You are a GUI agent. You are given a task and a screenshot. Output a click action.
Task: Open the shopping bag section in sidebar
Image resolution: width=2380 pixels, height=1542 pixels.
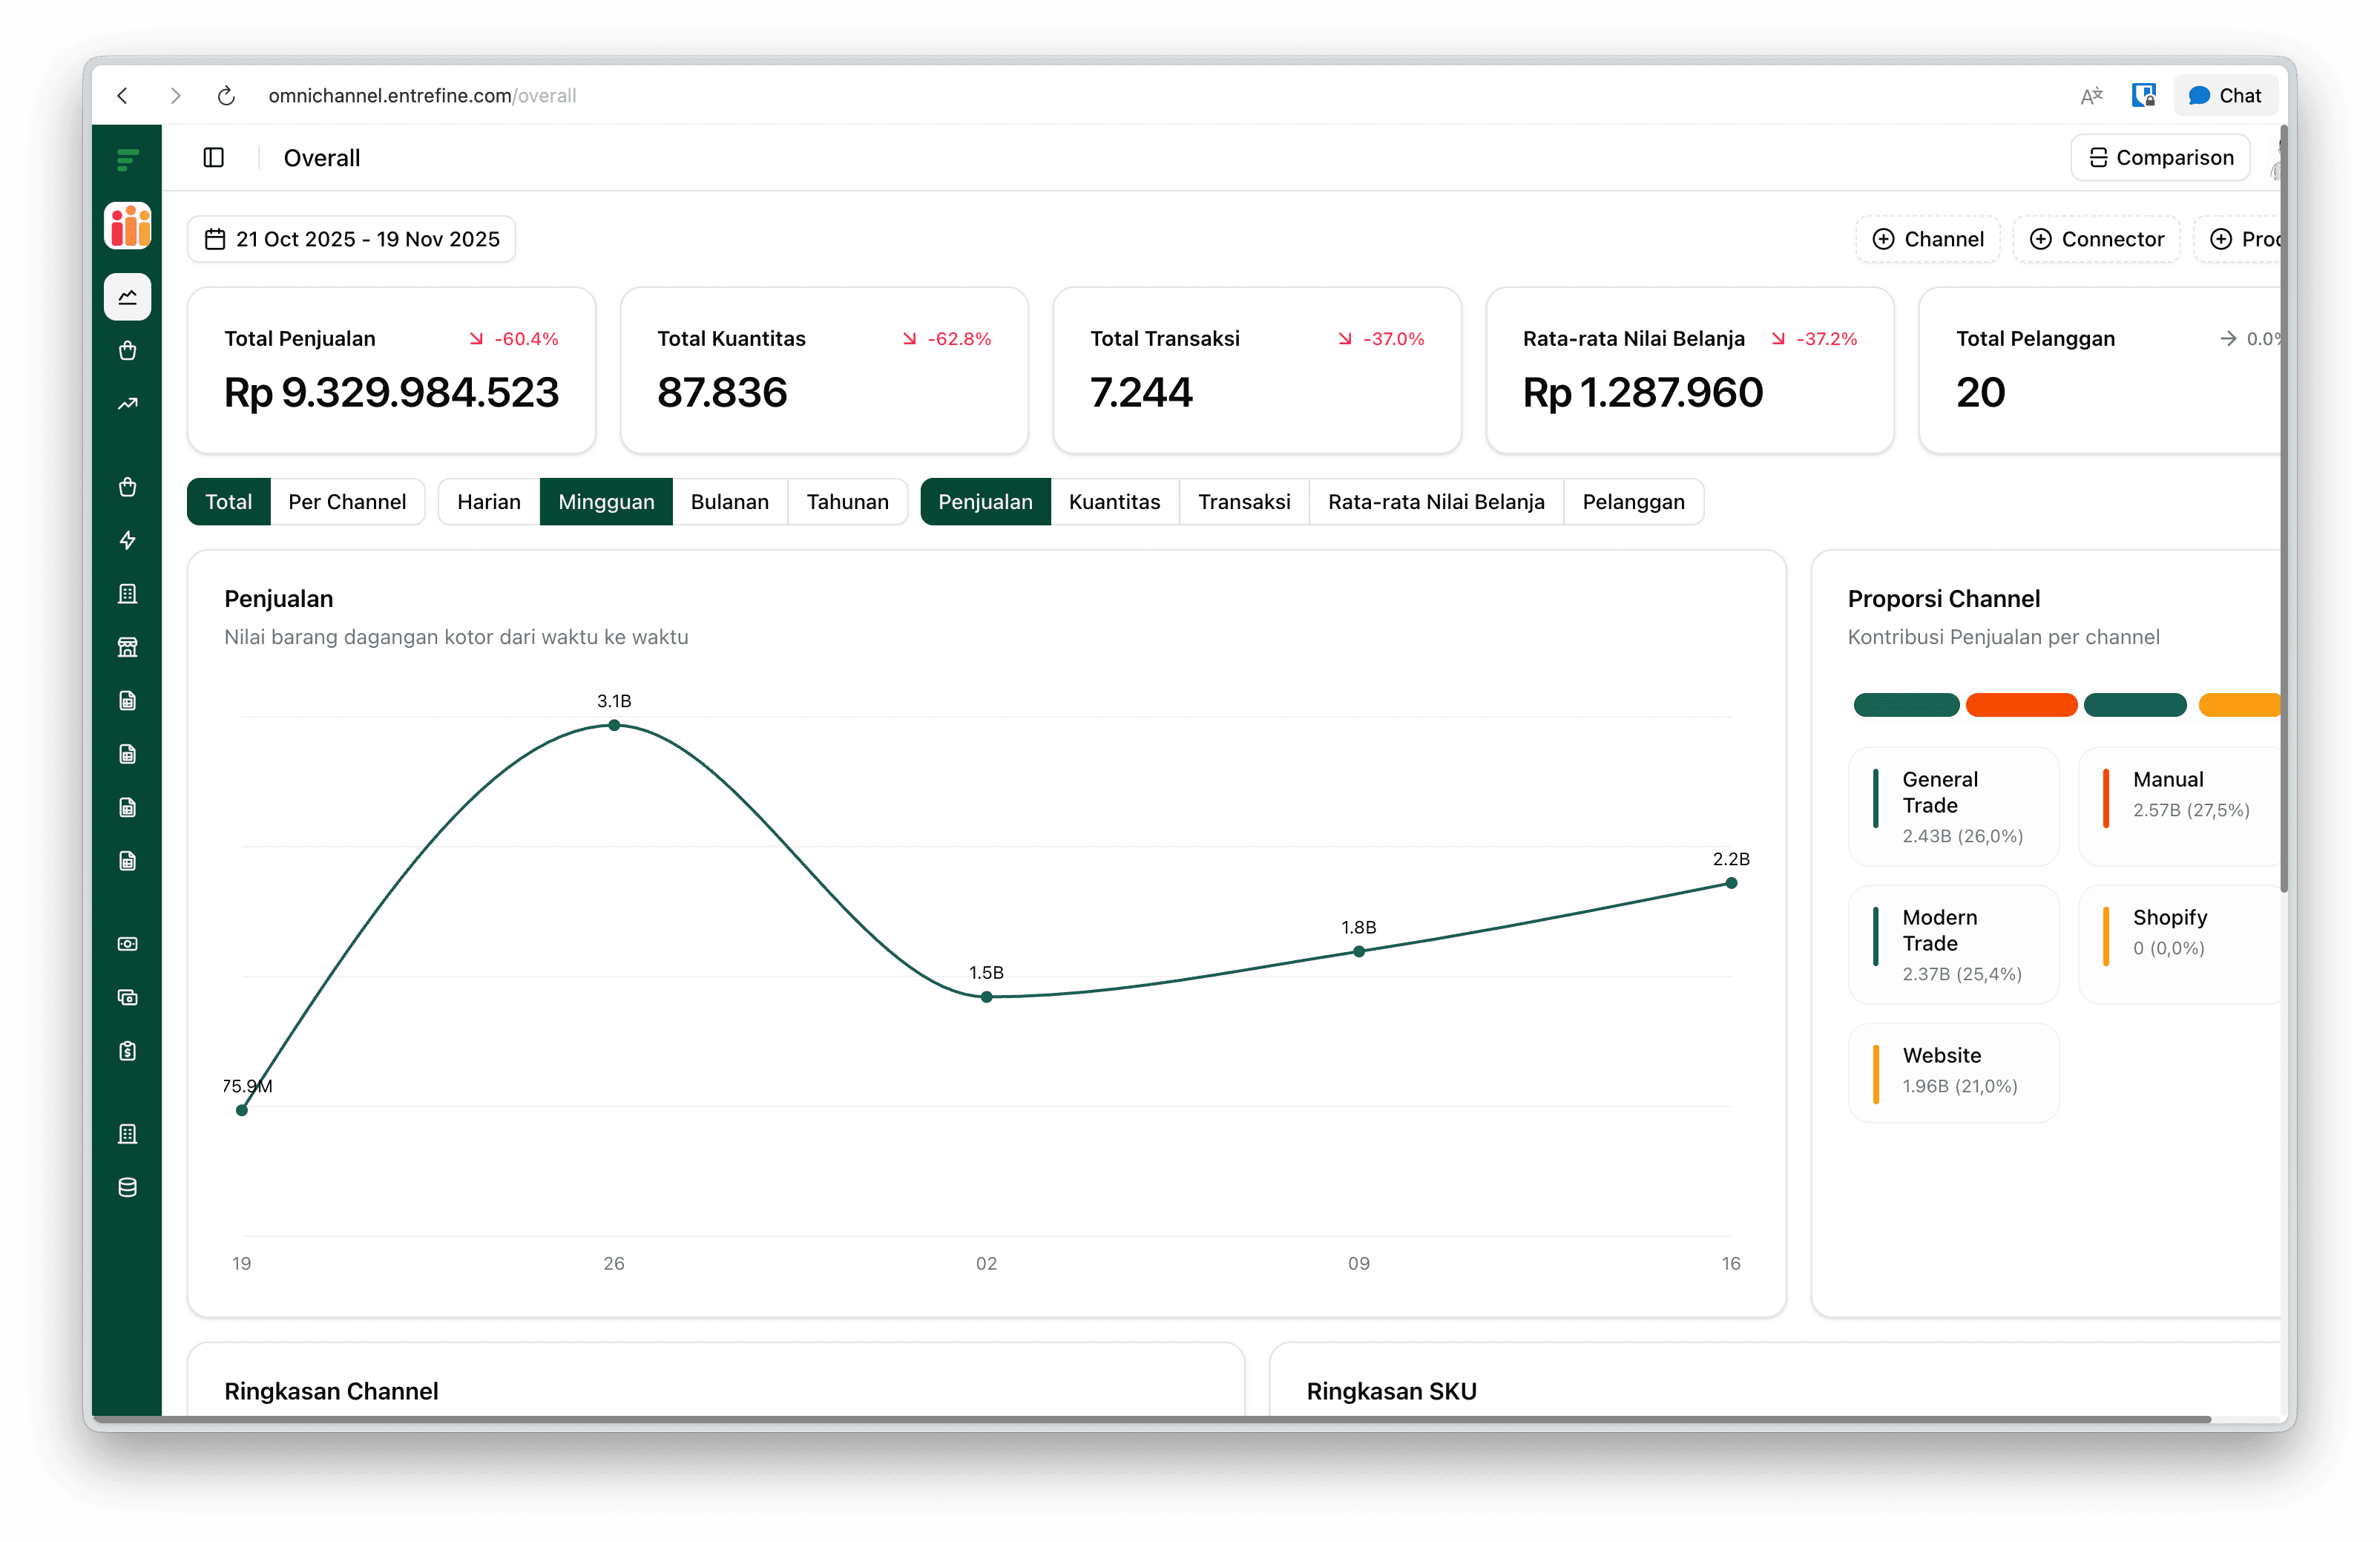(x=127, y=350)
